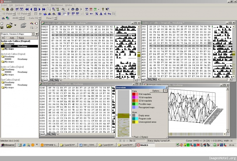The height and width of the screenshot is (161, 237).
Task: Click the ? button in Overview panel
Action: (x=166, y=91)
